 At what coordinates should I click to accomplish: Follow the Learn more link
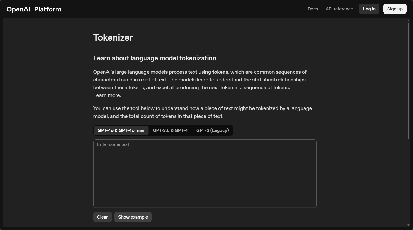click(x=106, y=95)
